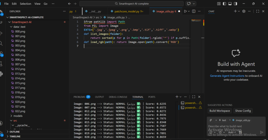268x140 pixels.
Task: Open the Search view in activity bar
Action: pyautogui.click(x=1, y=44)
